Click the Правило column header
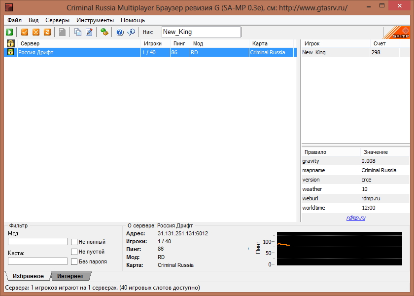The height and width of the screenshot is (296, 414). tap(331, 152)
